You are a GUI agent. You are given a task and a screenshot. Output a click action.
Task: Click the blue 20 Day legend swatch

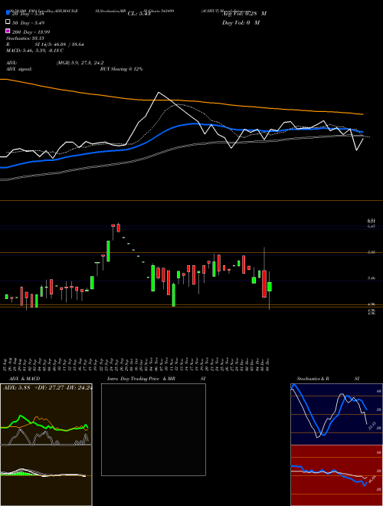pyautogui.click(x=8, y=12)
